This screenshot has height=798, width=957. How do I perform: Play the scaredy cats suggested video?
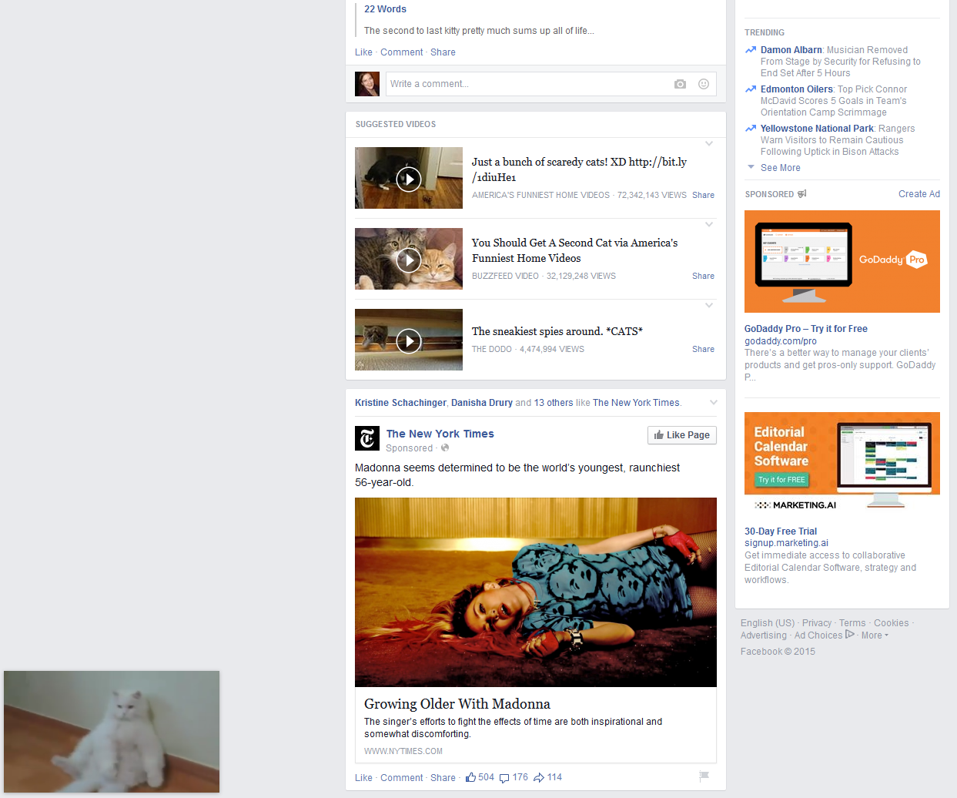coord(409,179)
